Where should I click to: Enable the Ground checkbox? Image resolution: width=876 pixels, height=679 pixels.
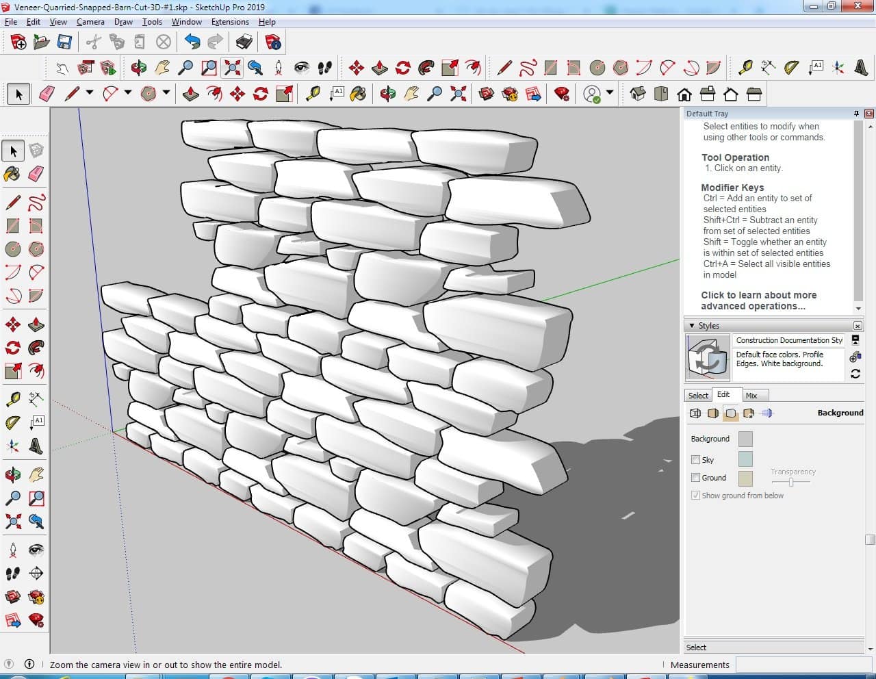pyautogui.click(x=696, y=478)
